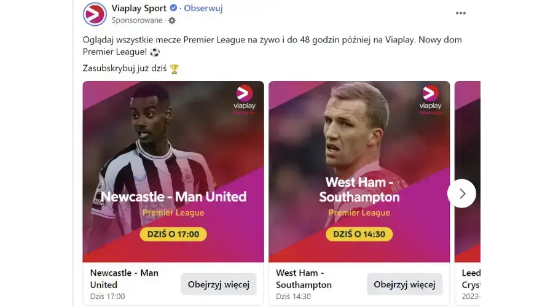Screen dimensions: 553x307
Task: Click Obejrzyj więcej for West Ham match
Action: [404, 284]
